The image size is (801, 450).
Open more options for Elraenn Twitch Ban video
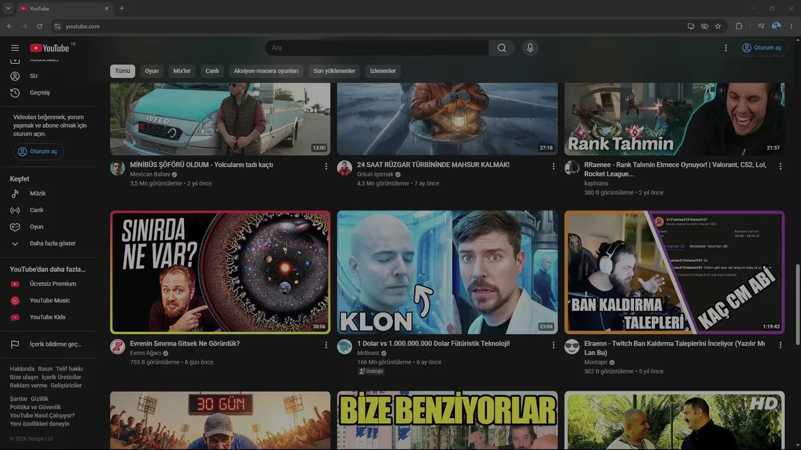[x=780, y=345]
